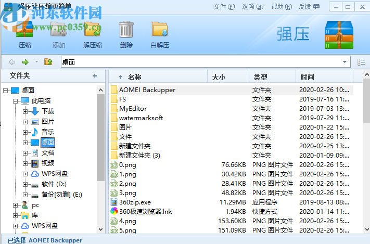Click the 文档 document icon in tree
This screenshot has height=244, width=370.
click(x=35, y=153)
